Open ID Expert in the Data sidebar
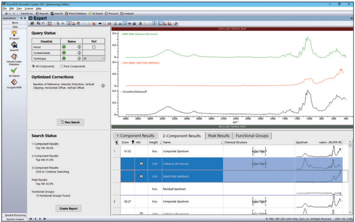 [x=14, y=34]
